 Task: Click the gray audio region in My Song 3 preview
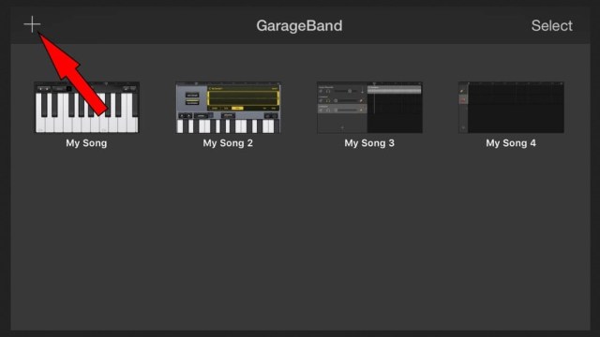click(395, 90)
